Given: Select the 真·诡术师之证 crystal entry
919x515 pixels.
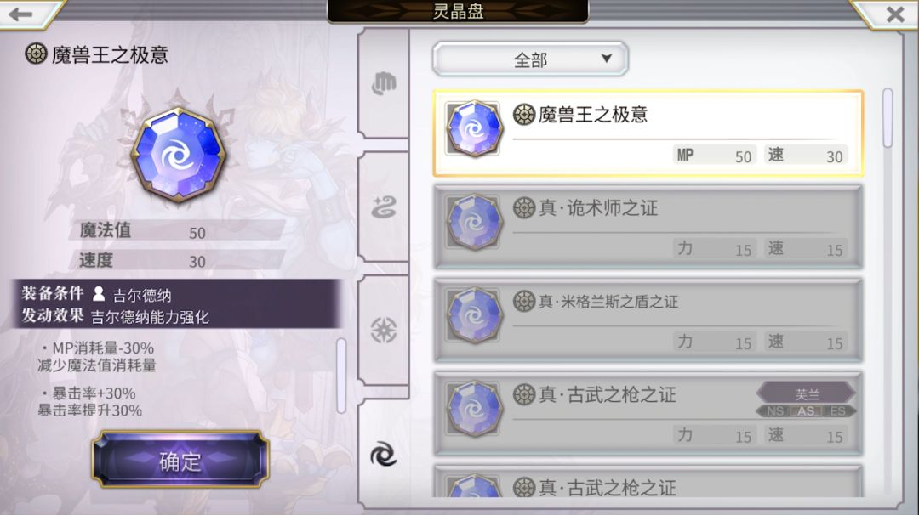Looking at the screenshot, I should [x=648, y=227].
